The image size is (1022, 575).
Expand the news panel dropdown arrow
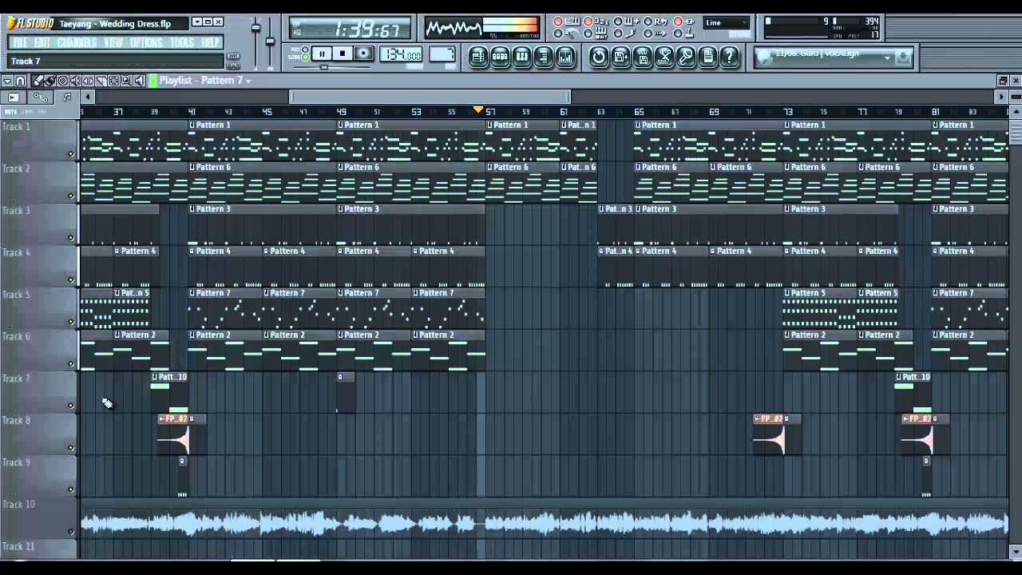(x=886, y=57)
